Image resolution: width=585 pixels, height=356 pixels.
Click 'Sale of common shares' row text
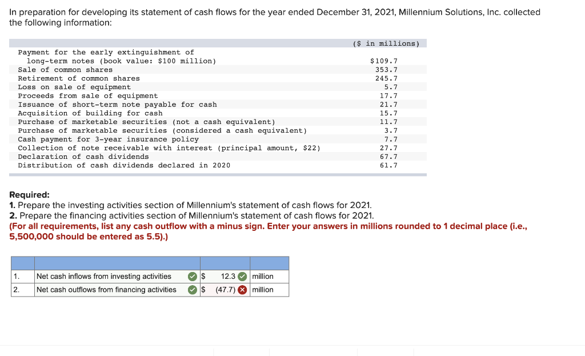65,70
